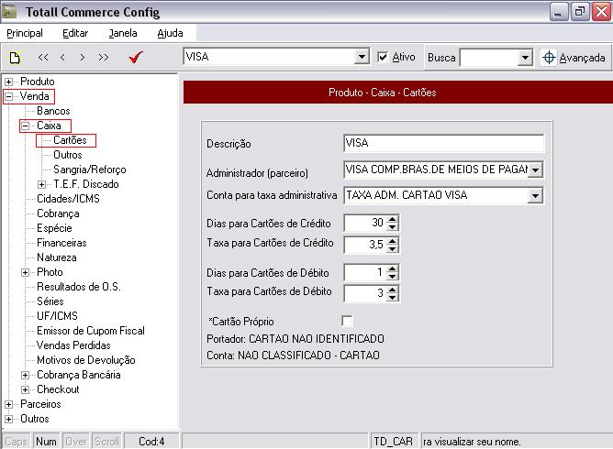
Task: Select Emissor de Cupom Fiscal
Action: click(90, 331)
